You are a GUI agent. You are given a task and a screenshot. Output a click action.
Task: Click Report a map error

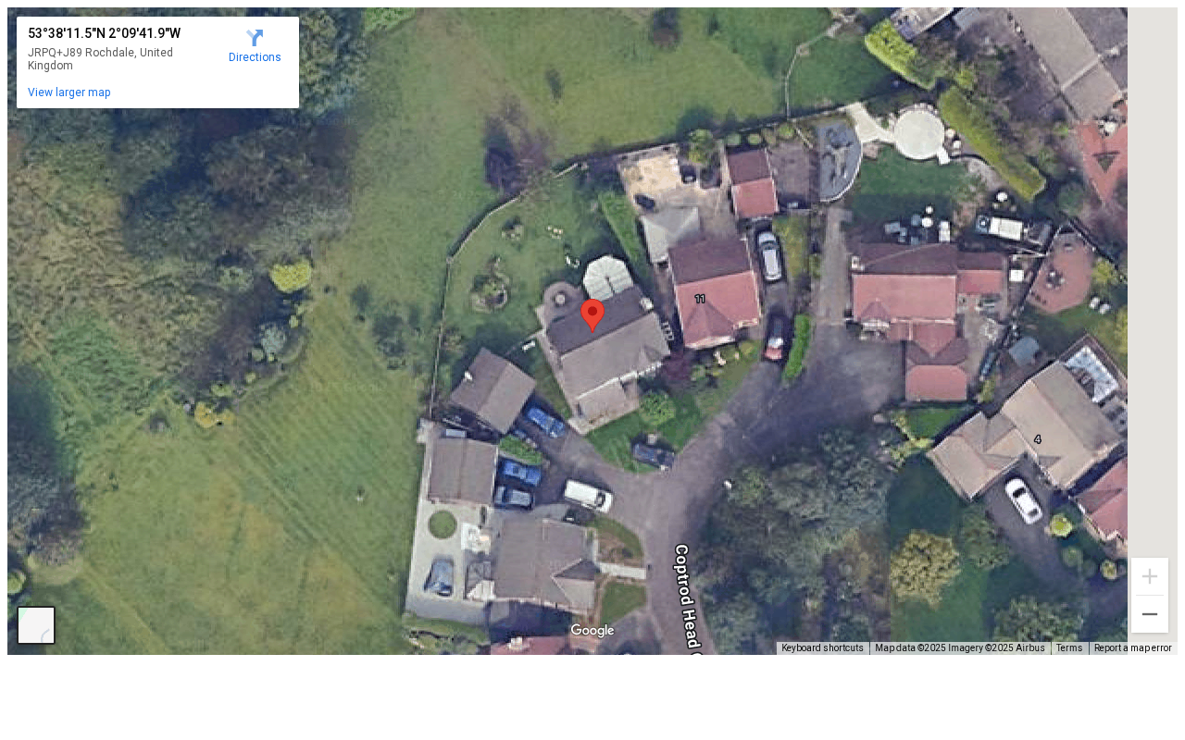click(x=1133, y=647)
